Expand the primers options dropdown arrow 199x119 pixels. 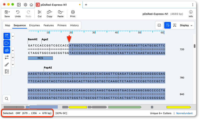(13, 58)
